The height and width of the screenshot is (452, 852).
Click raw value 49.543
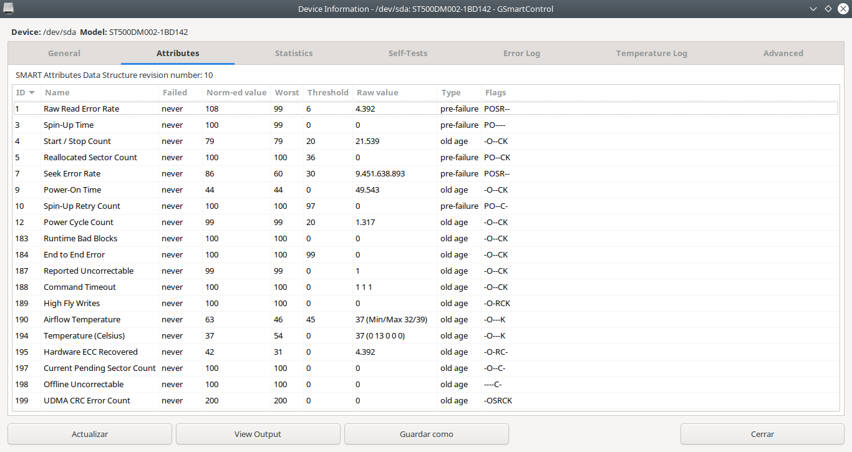pyautogui.click(x=367, y=190)
